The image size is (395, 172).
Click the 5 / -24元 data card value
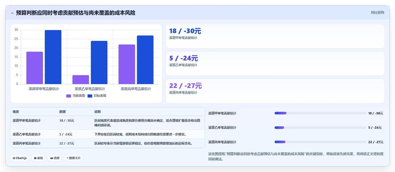[x=184, y=58]
